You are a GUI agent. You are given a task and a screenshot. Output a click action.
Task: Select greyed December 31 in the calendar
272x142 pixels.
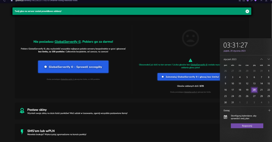(261, 71)
